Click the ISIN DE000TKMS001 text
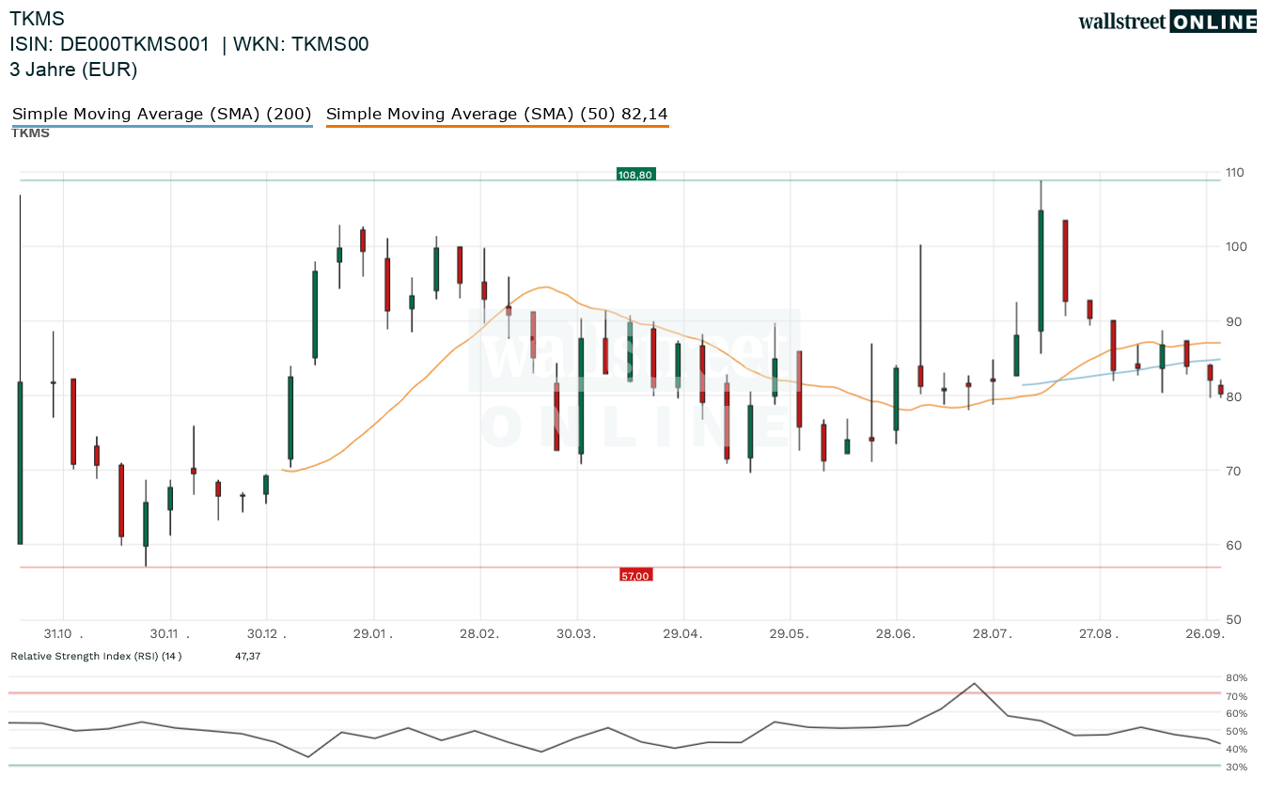Image resolution: width=1268 pixels, height=792 pixels. [x=110, y=44]
